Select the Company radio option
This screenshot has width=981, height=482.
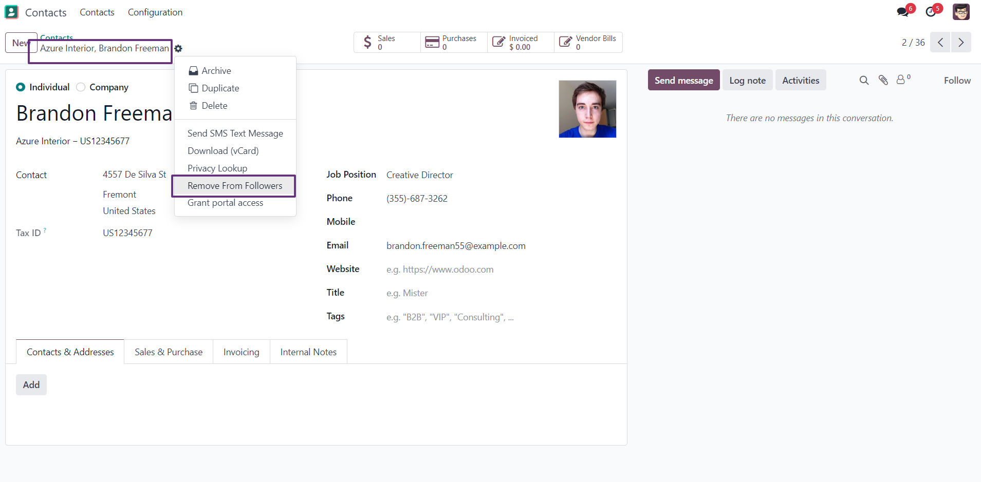tap(81, 87)
